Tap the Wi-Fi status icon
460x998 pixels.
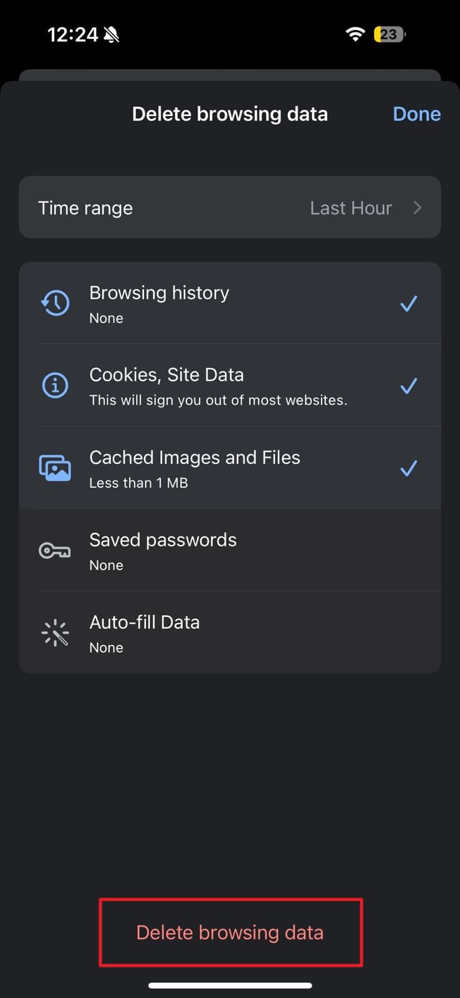tap(354, 34)
